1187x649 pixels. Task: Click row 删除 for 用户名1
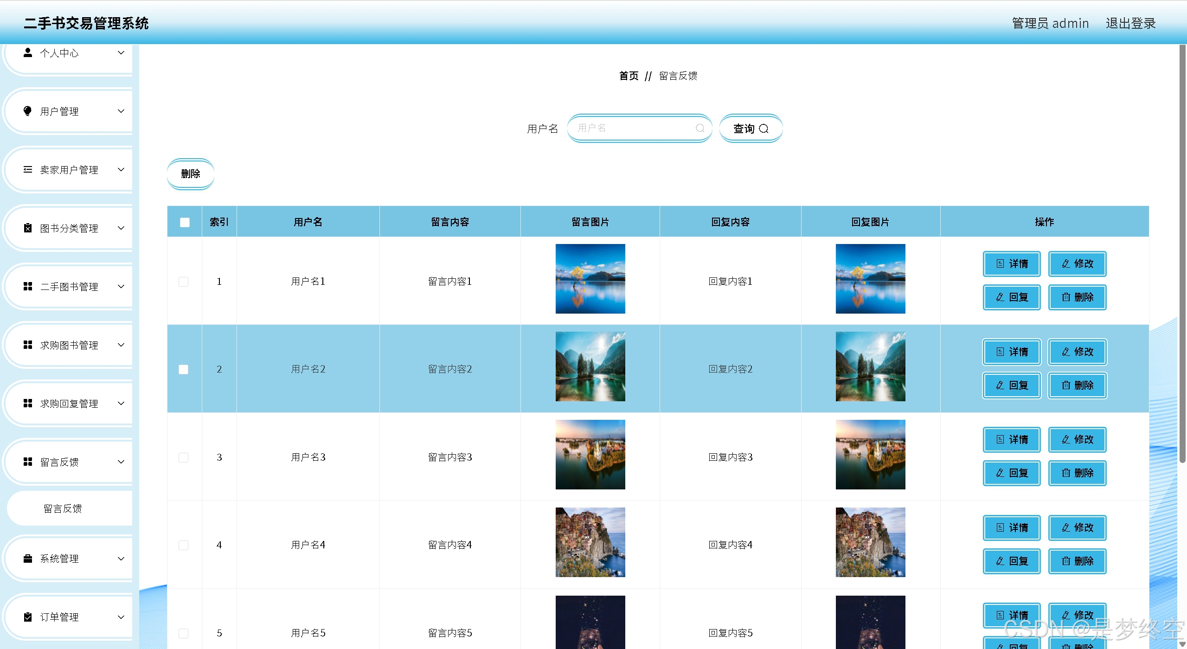click(x=1077, y=297)
